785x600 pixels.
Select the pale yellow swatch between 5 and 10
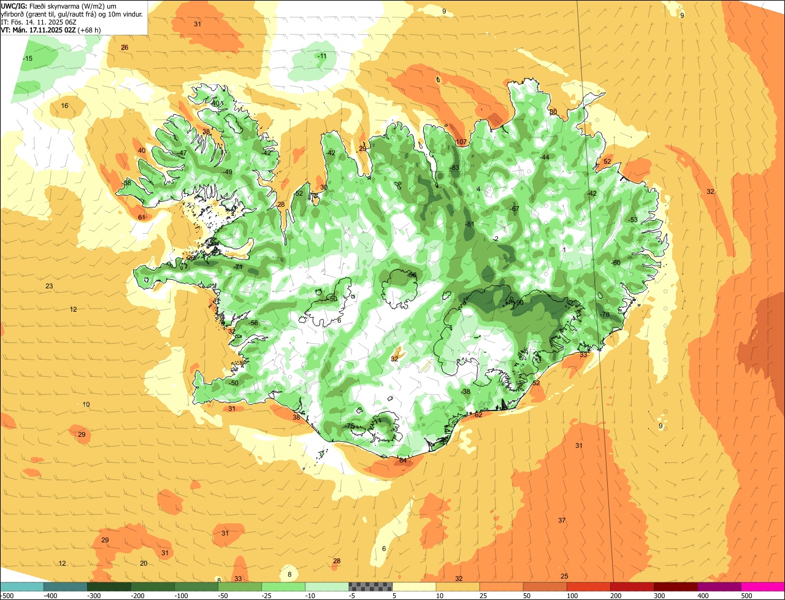(x=414, y=587)
